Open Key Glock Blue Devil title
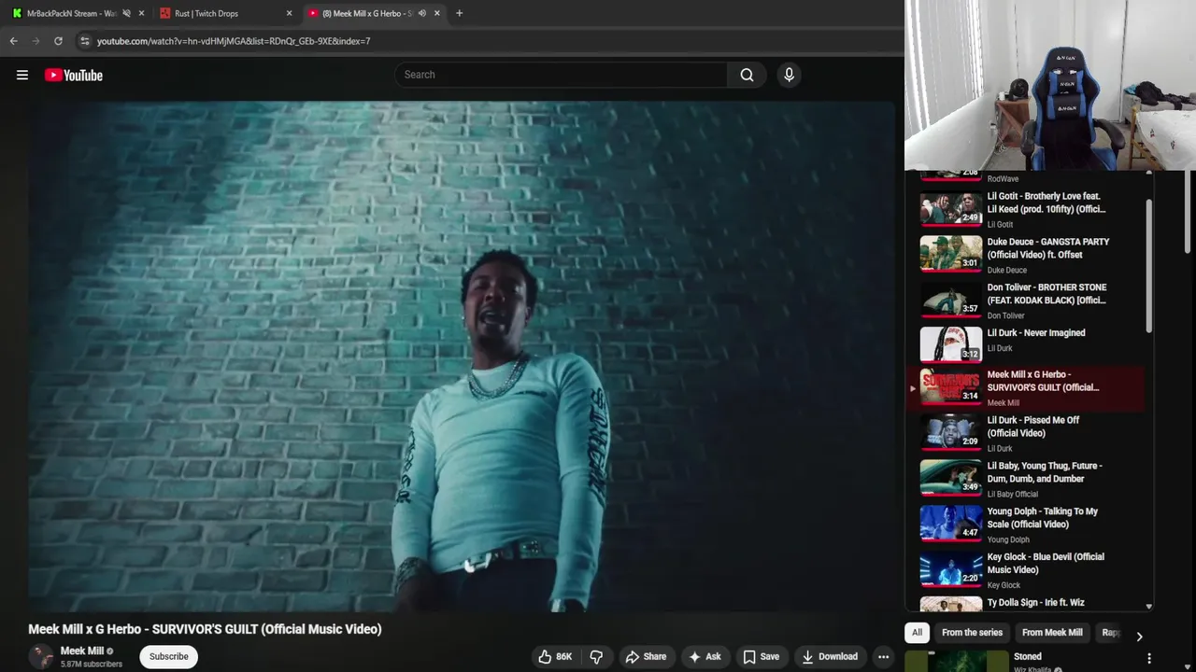The height and width of the screenshot is (672, 1196). click(1046, 563)
